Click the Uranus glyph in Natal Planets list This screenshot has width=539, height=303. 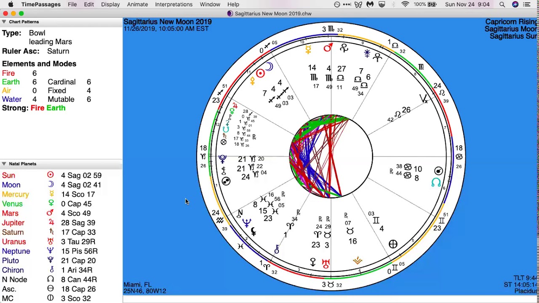pyautogui.click(x=51, y=242)
